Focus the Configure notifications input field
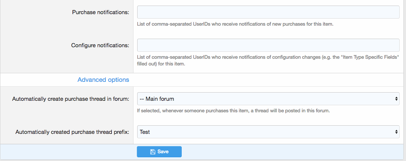406x161 pixels. coord(268,45)
